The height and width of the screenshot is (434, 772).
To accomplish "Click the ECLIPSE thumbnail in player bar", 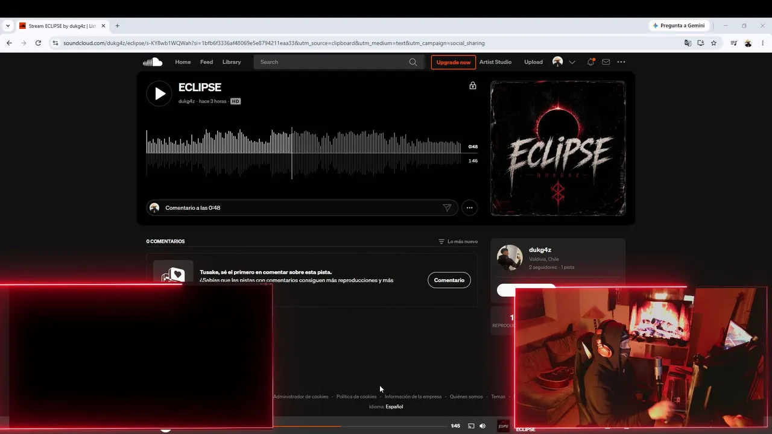I will point(503,426).
